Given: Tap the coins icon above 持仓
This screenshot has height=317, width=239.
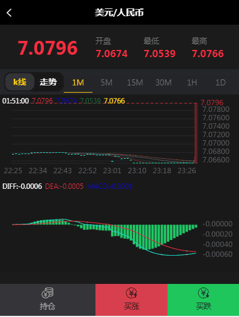Looking at the screenshot, I should 47,293.
